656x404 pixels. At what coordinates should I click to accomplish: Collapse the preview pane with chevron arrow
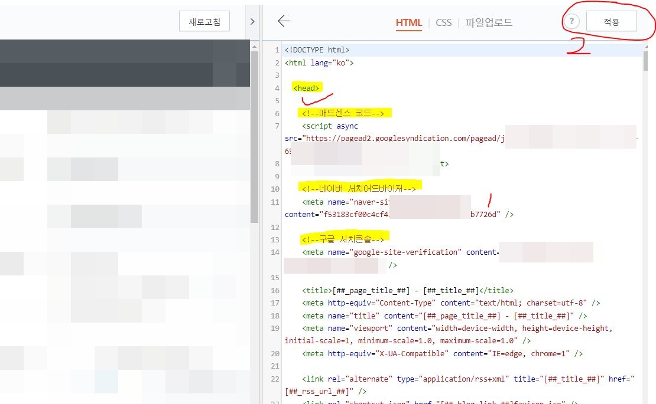252,21
